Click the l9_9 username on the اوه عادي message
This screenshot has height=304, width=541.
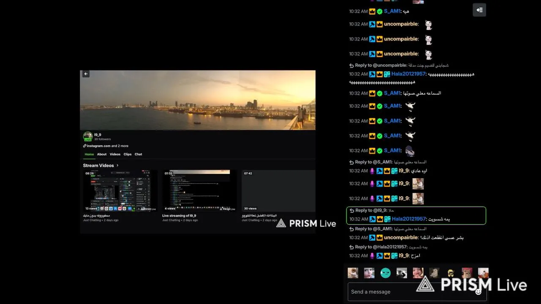(404, 171)
